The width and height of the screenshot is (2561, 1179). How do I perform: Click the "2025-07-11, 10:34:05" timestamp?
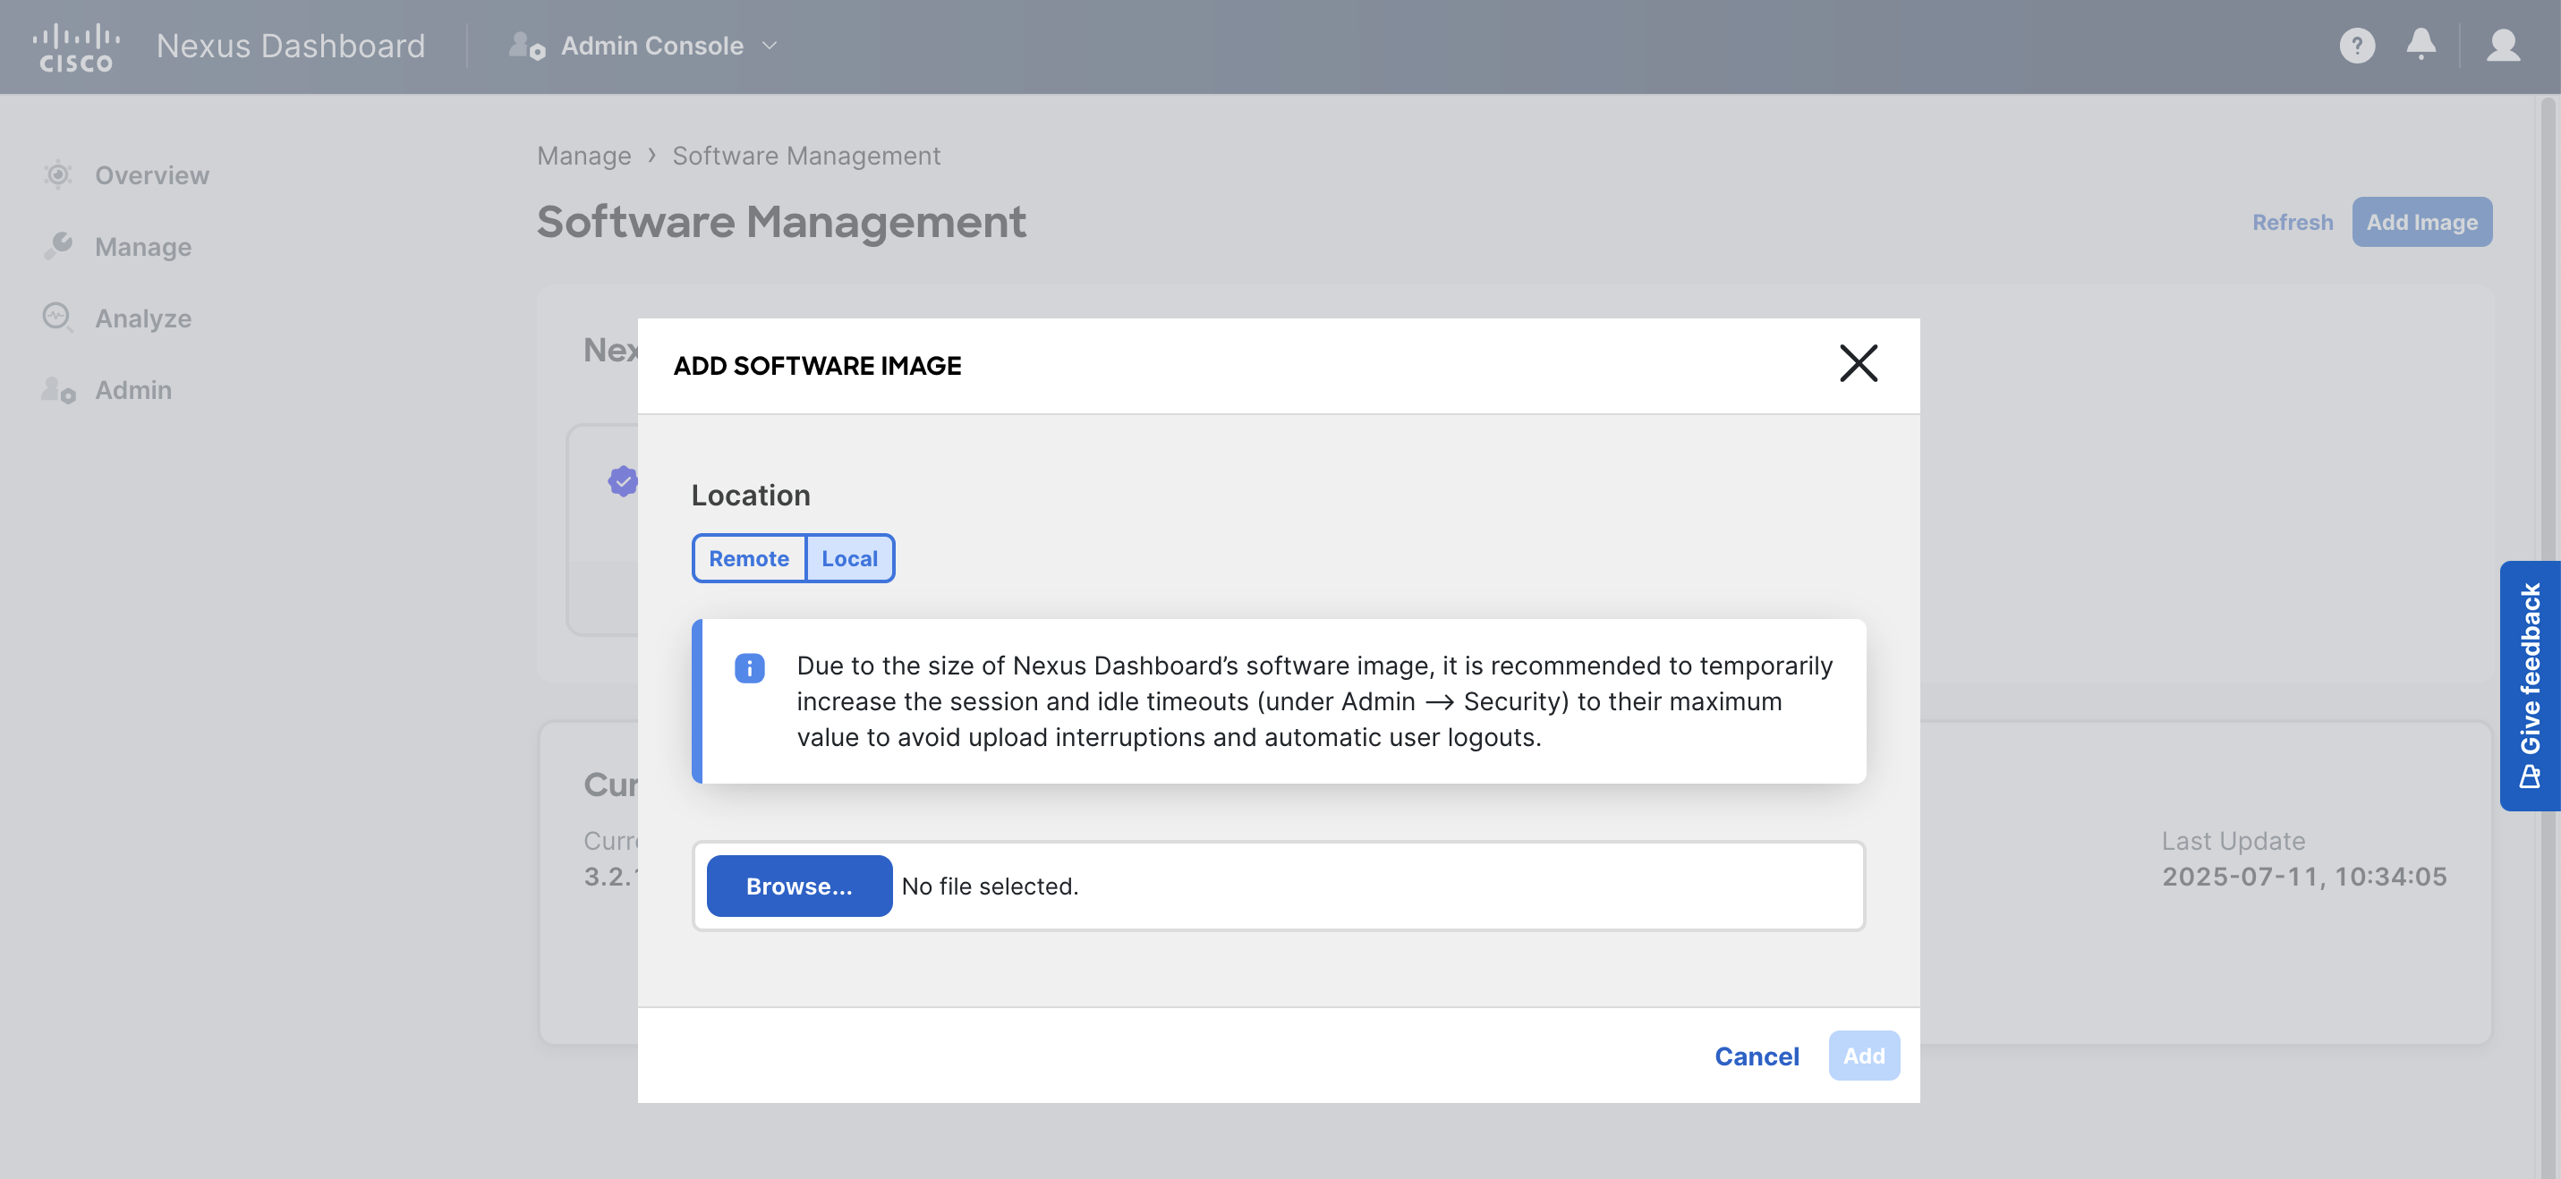[x=2303, y=877]
